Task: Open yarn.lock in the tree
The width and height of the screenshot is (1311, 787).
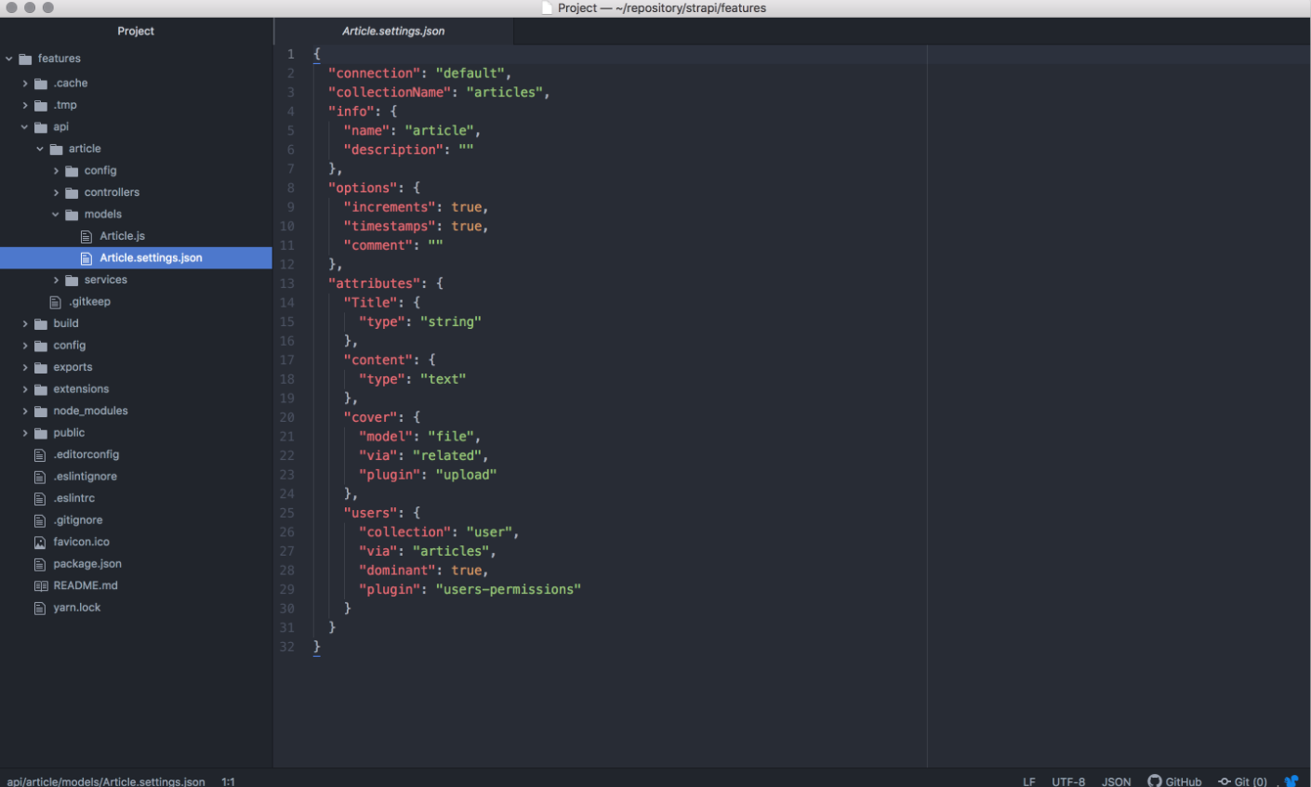Action: tap(76, 608)
